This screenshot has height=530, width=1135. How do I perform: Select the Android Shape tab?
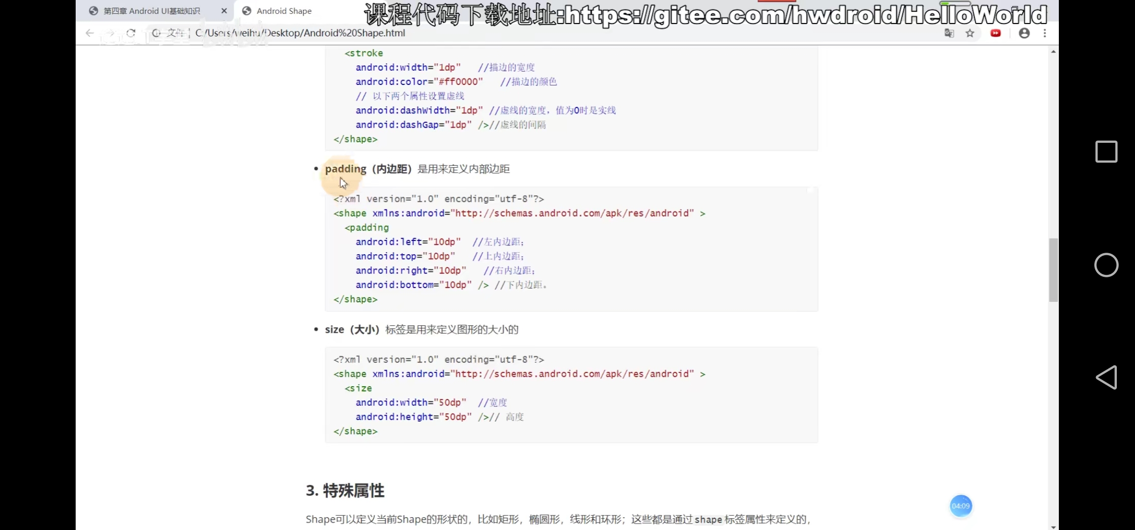coord(284,10)
